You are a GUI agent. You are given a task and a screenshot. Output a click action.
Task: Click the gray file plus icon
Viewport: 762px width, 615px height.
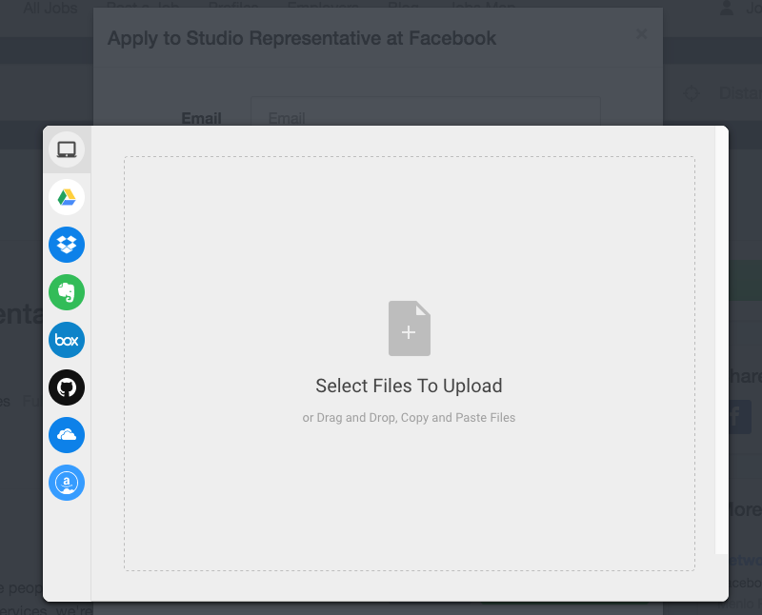pyautogui.click(x=410, y=328)
